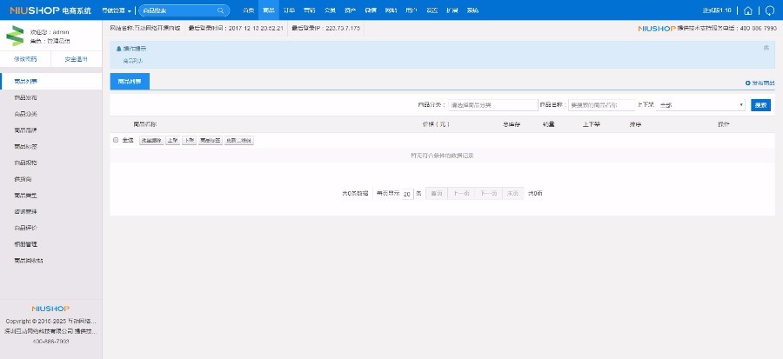The image size is (783, 359).
Task: Click the top header product search field
Action: click(x=184, y=10)
